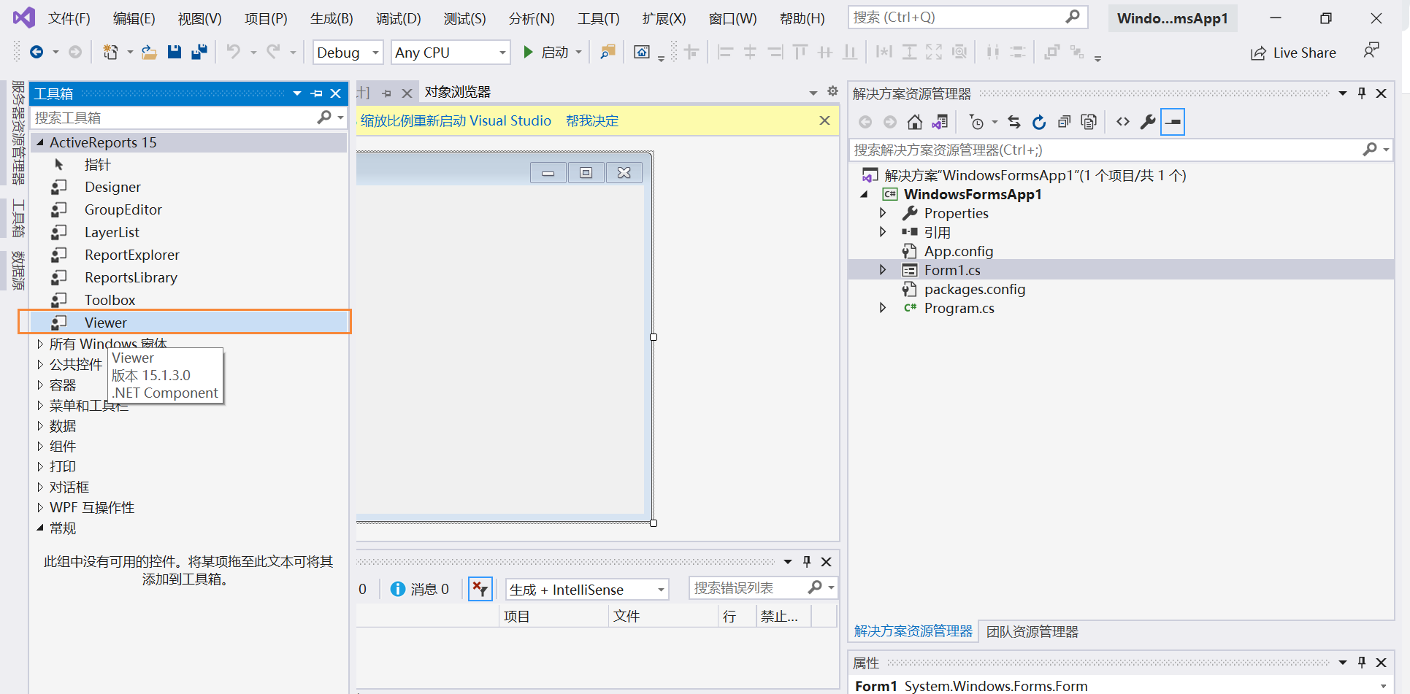Click the Save All toolbar icon
Screen dimensions: 1410x694
pos(199,52)
